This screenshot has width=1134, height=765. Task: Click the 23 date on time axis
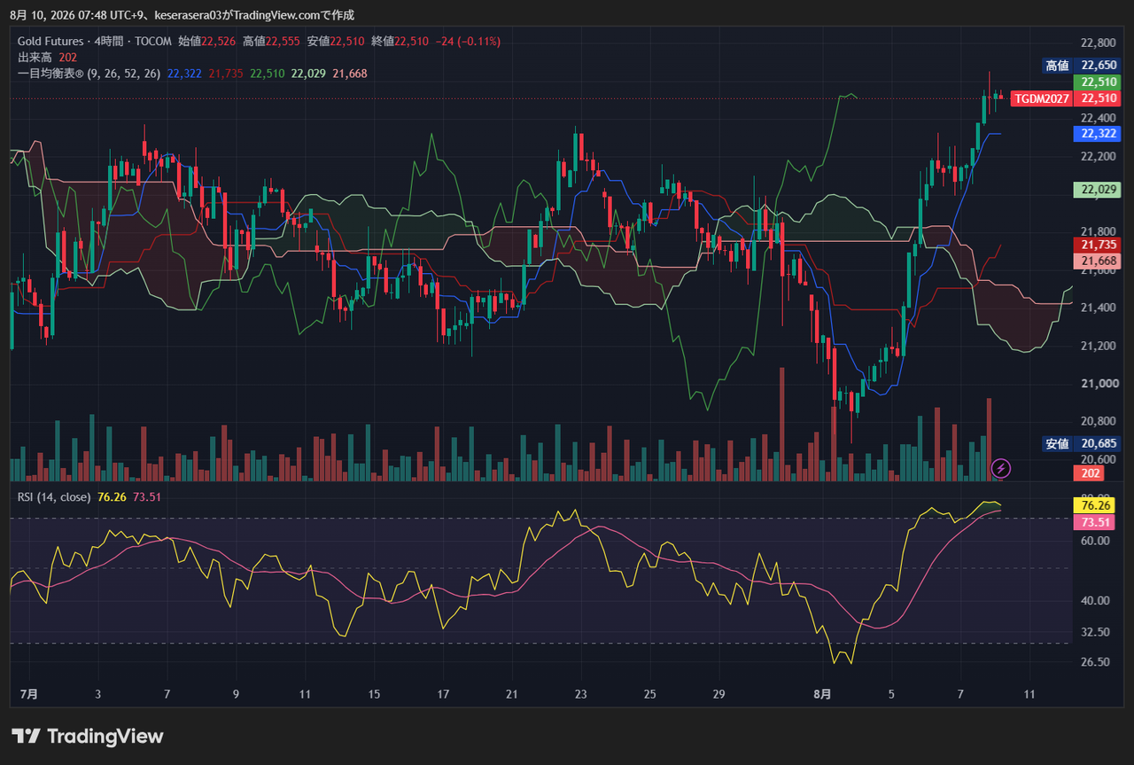click(x=580, y=693)
